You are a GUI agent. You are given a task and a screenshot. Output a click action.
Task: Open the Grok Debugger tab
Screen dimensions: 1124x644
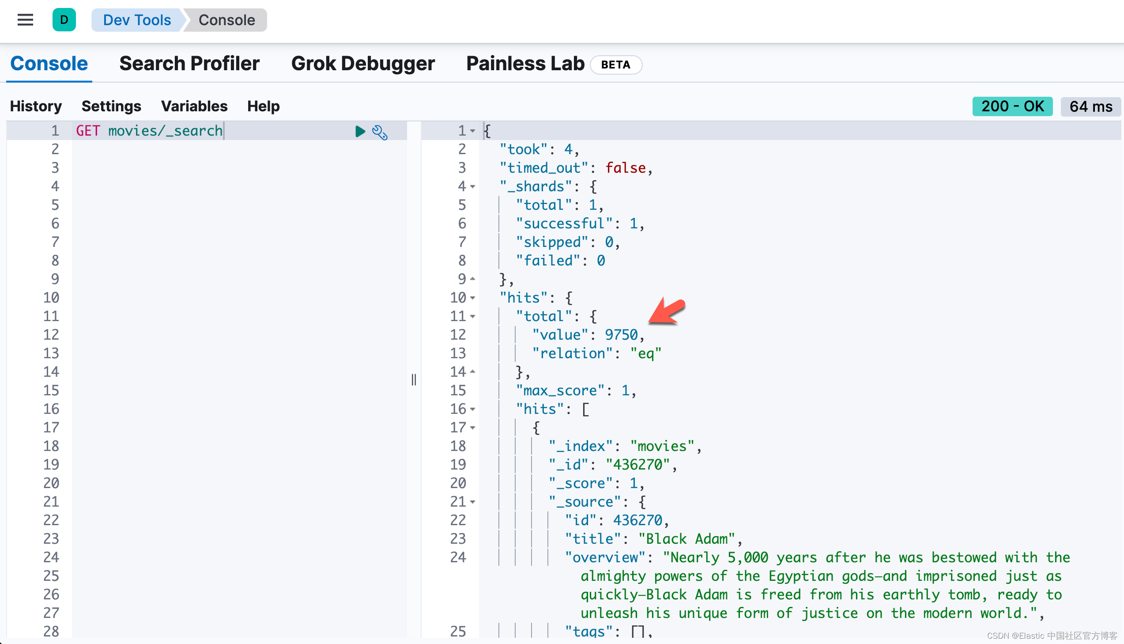pyautogui.click(x=363, y=64)
